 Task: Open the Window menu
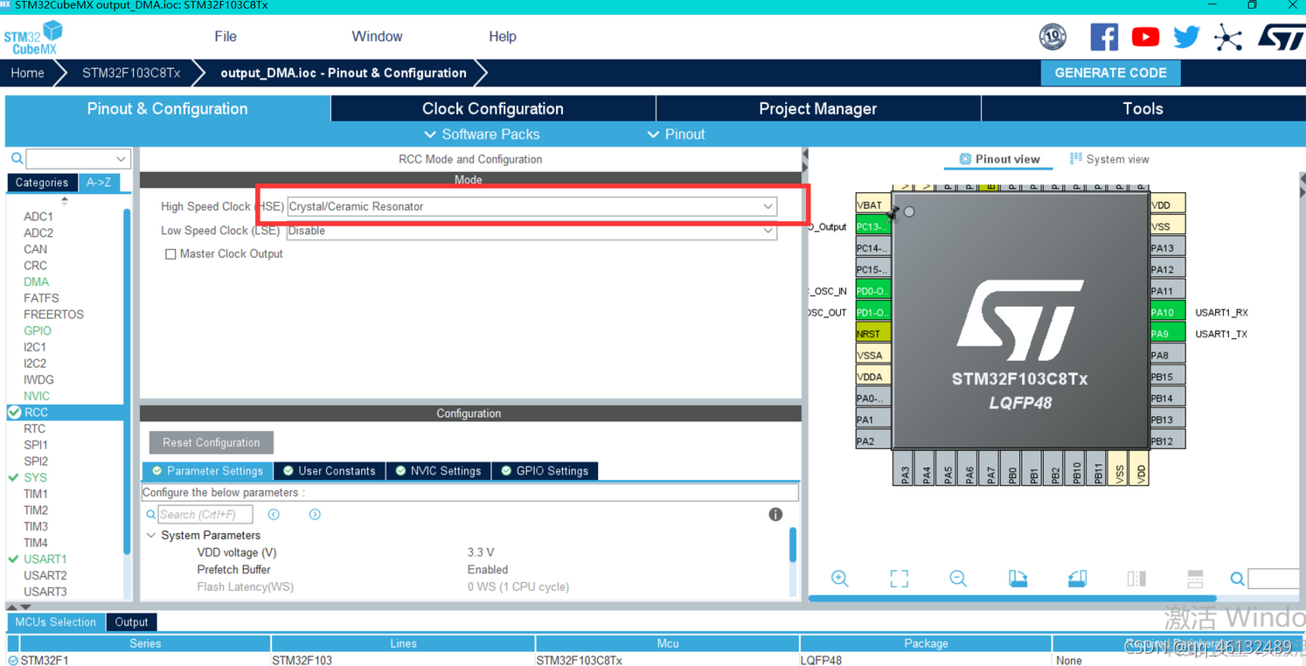click(x=377, y=37)
